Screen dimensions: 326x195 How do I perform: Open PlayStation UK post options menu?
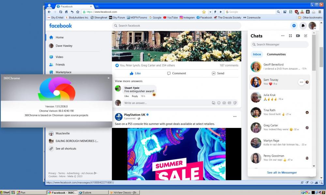click(235, 117)
